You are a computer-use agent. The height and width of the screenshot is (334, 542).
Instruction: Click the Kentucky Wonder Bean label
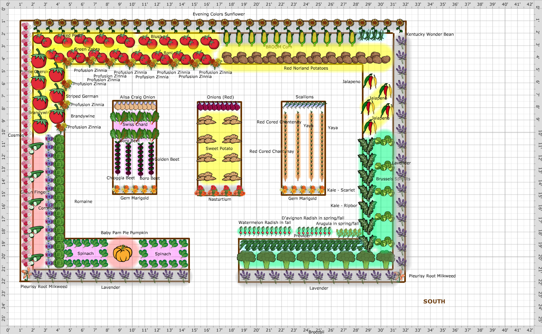coord(430,34)
